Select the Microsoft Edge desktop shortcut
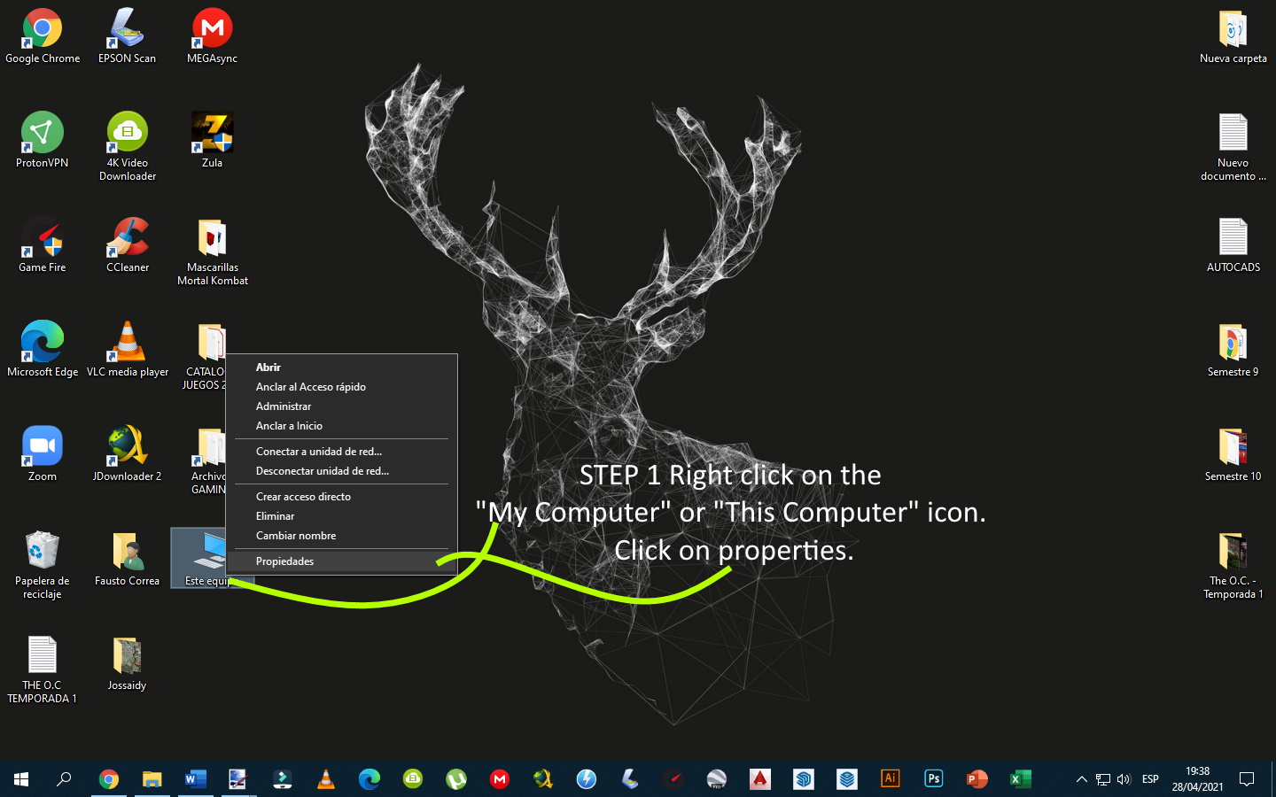1276x797 pixels. pyautogui.click(x=43, y=349)
